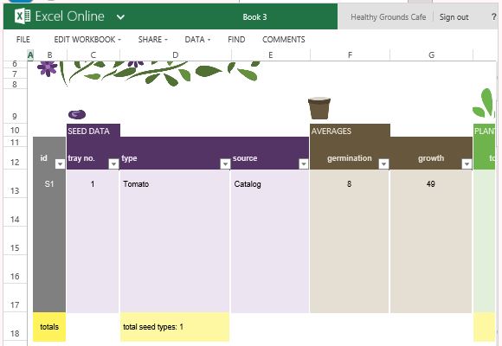Screen dimensions: 502x346
Task: Click the Excel Online logo icon
Action: pos(23,16)
